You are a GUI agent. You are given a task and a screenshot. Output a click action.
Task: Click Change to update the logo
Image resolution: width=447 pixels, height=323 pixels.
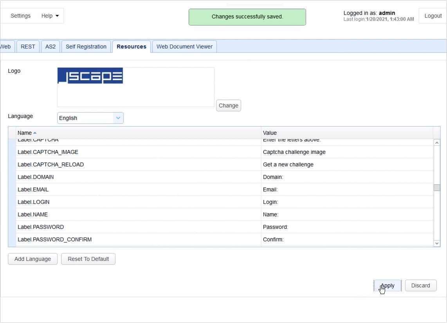228,105
